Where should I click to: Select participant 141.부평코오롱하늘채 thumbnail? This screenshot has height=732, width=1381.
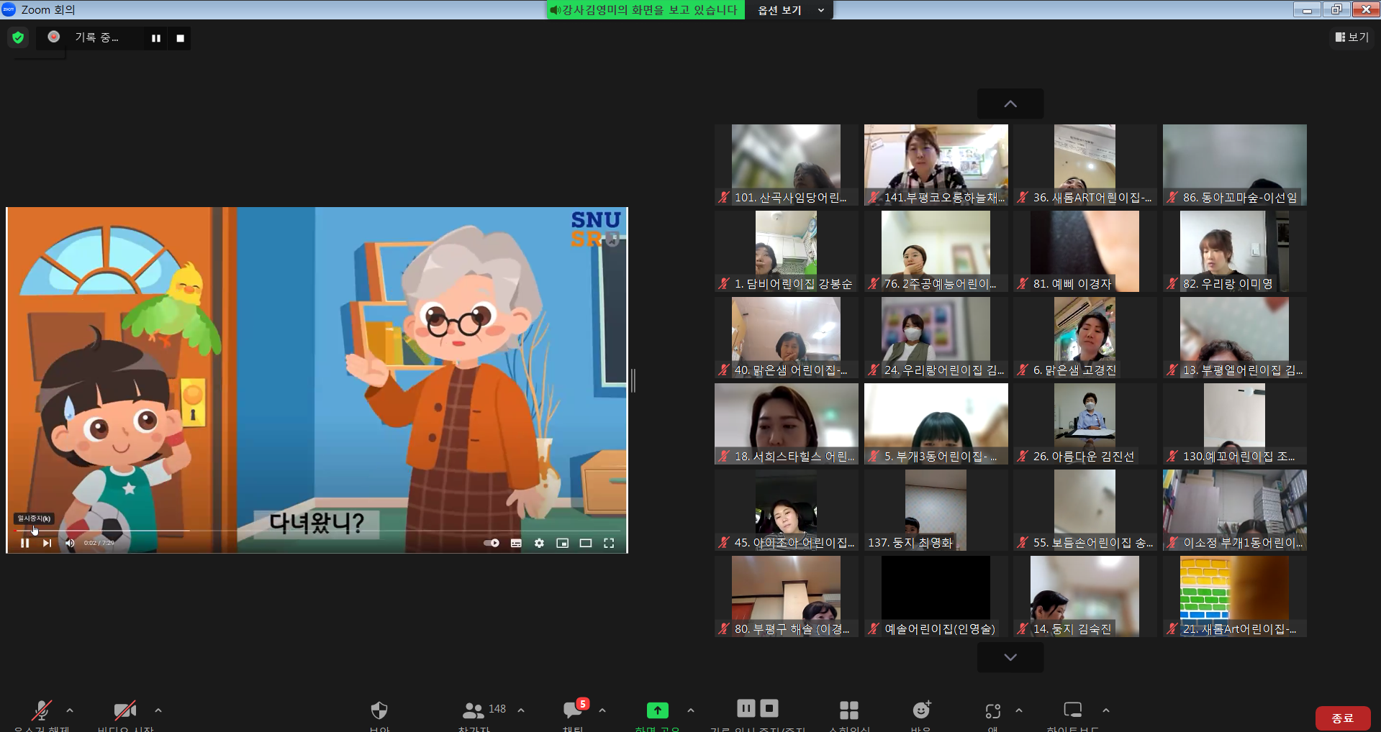(x=936, y=165)
